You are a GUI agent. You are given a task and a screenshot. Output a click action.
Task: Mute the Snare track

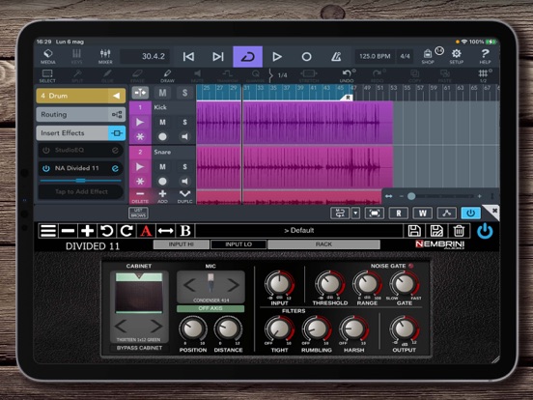tap(162, 166)
